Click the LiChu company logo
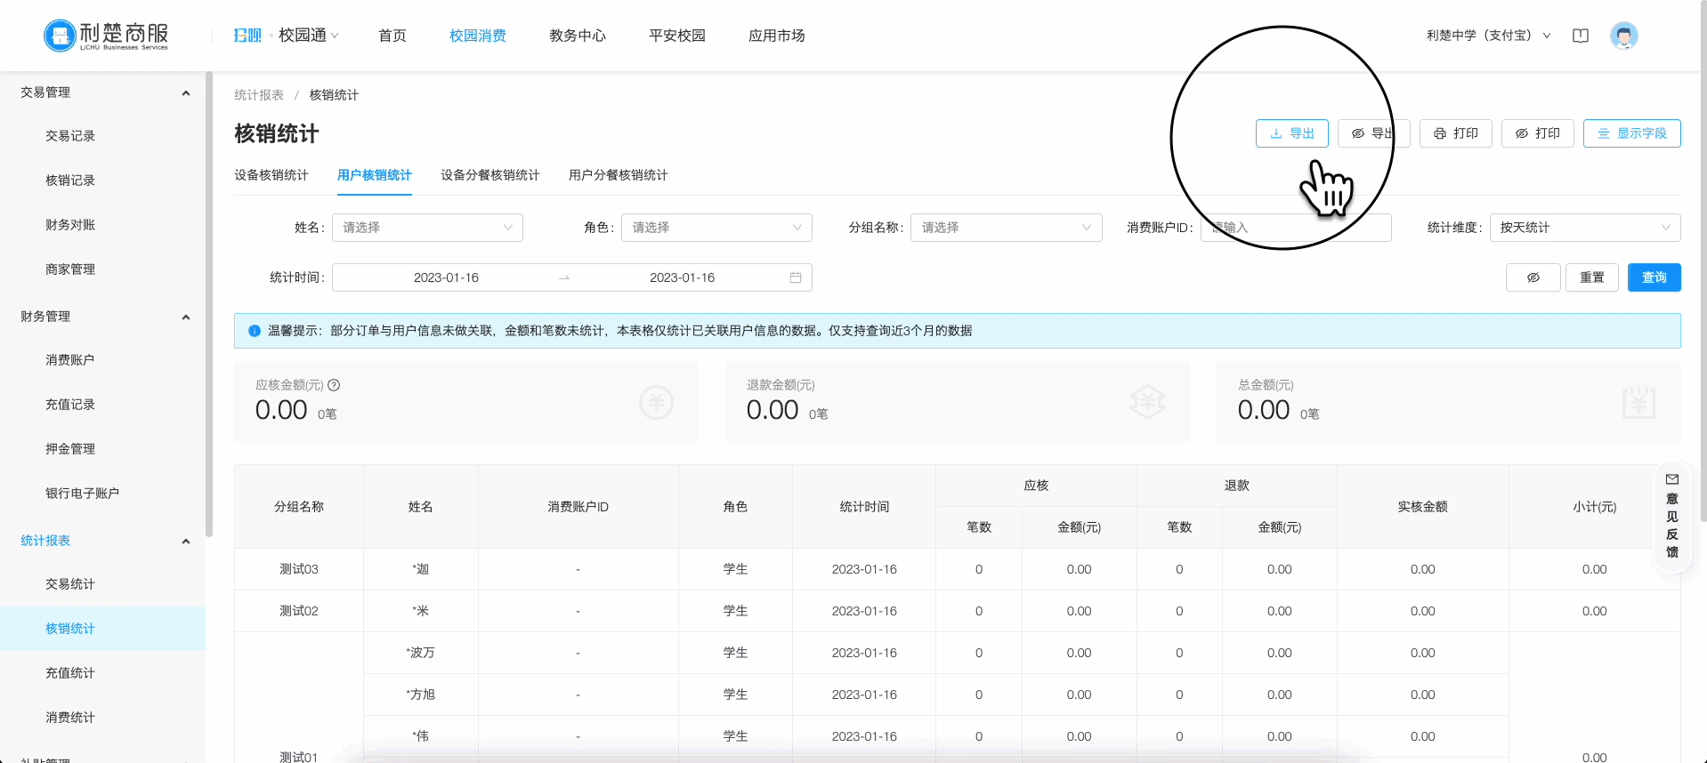This screenshot has width=1707, height=763. coord(106,36)
